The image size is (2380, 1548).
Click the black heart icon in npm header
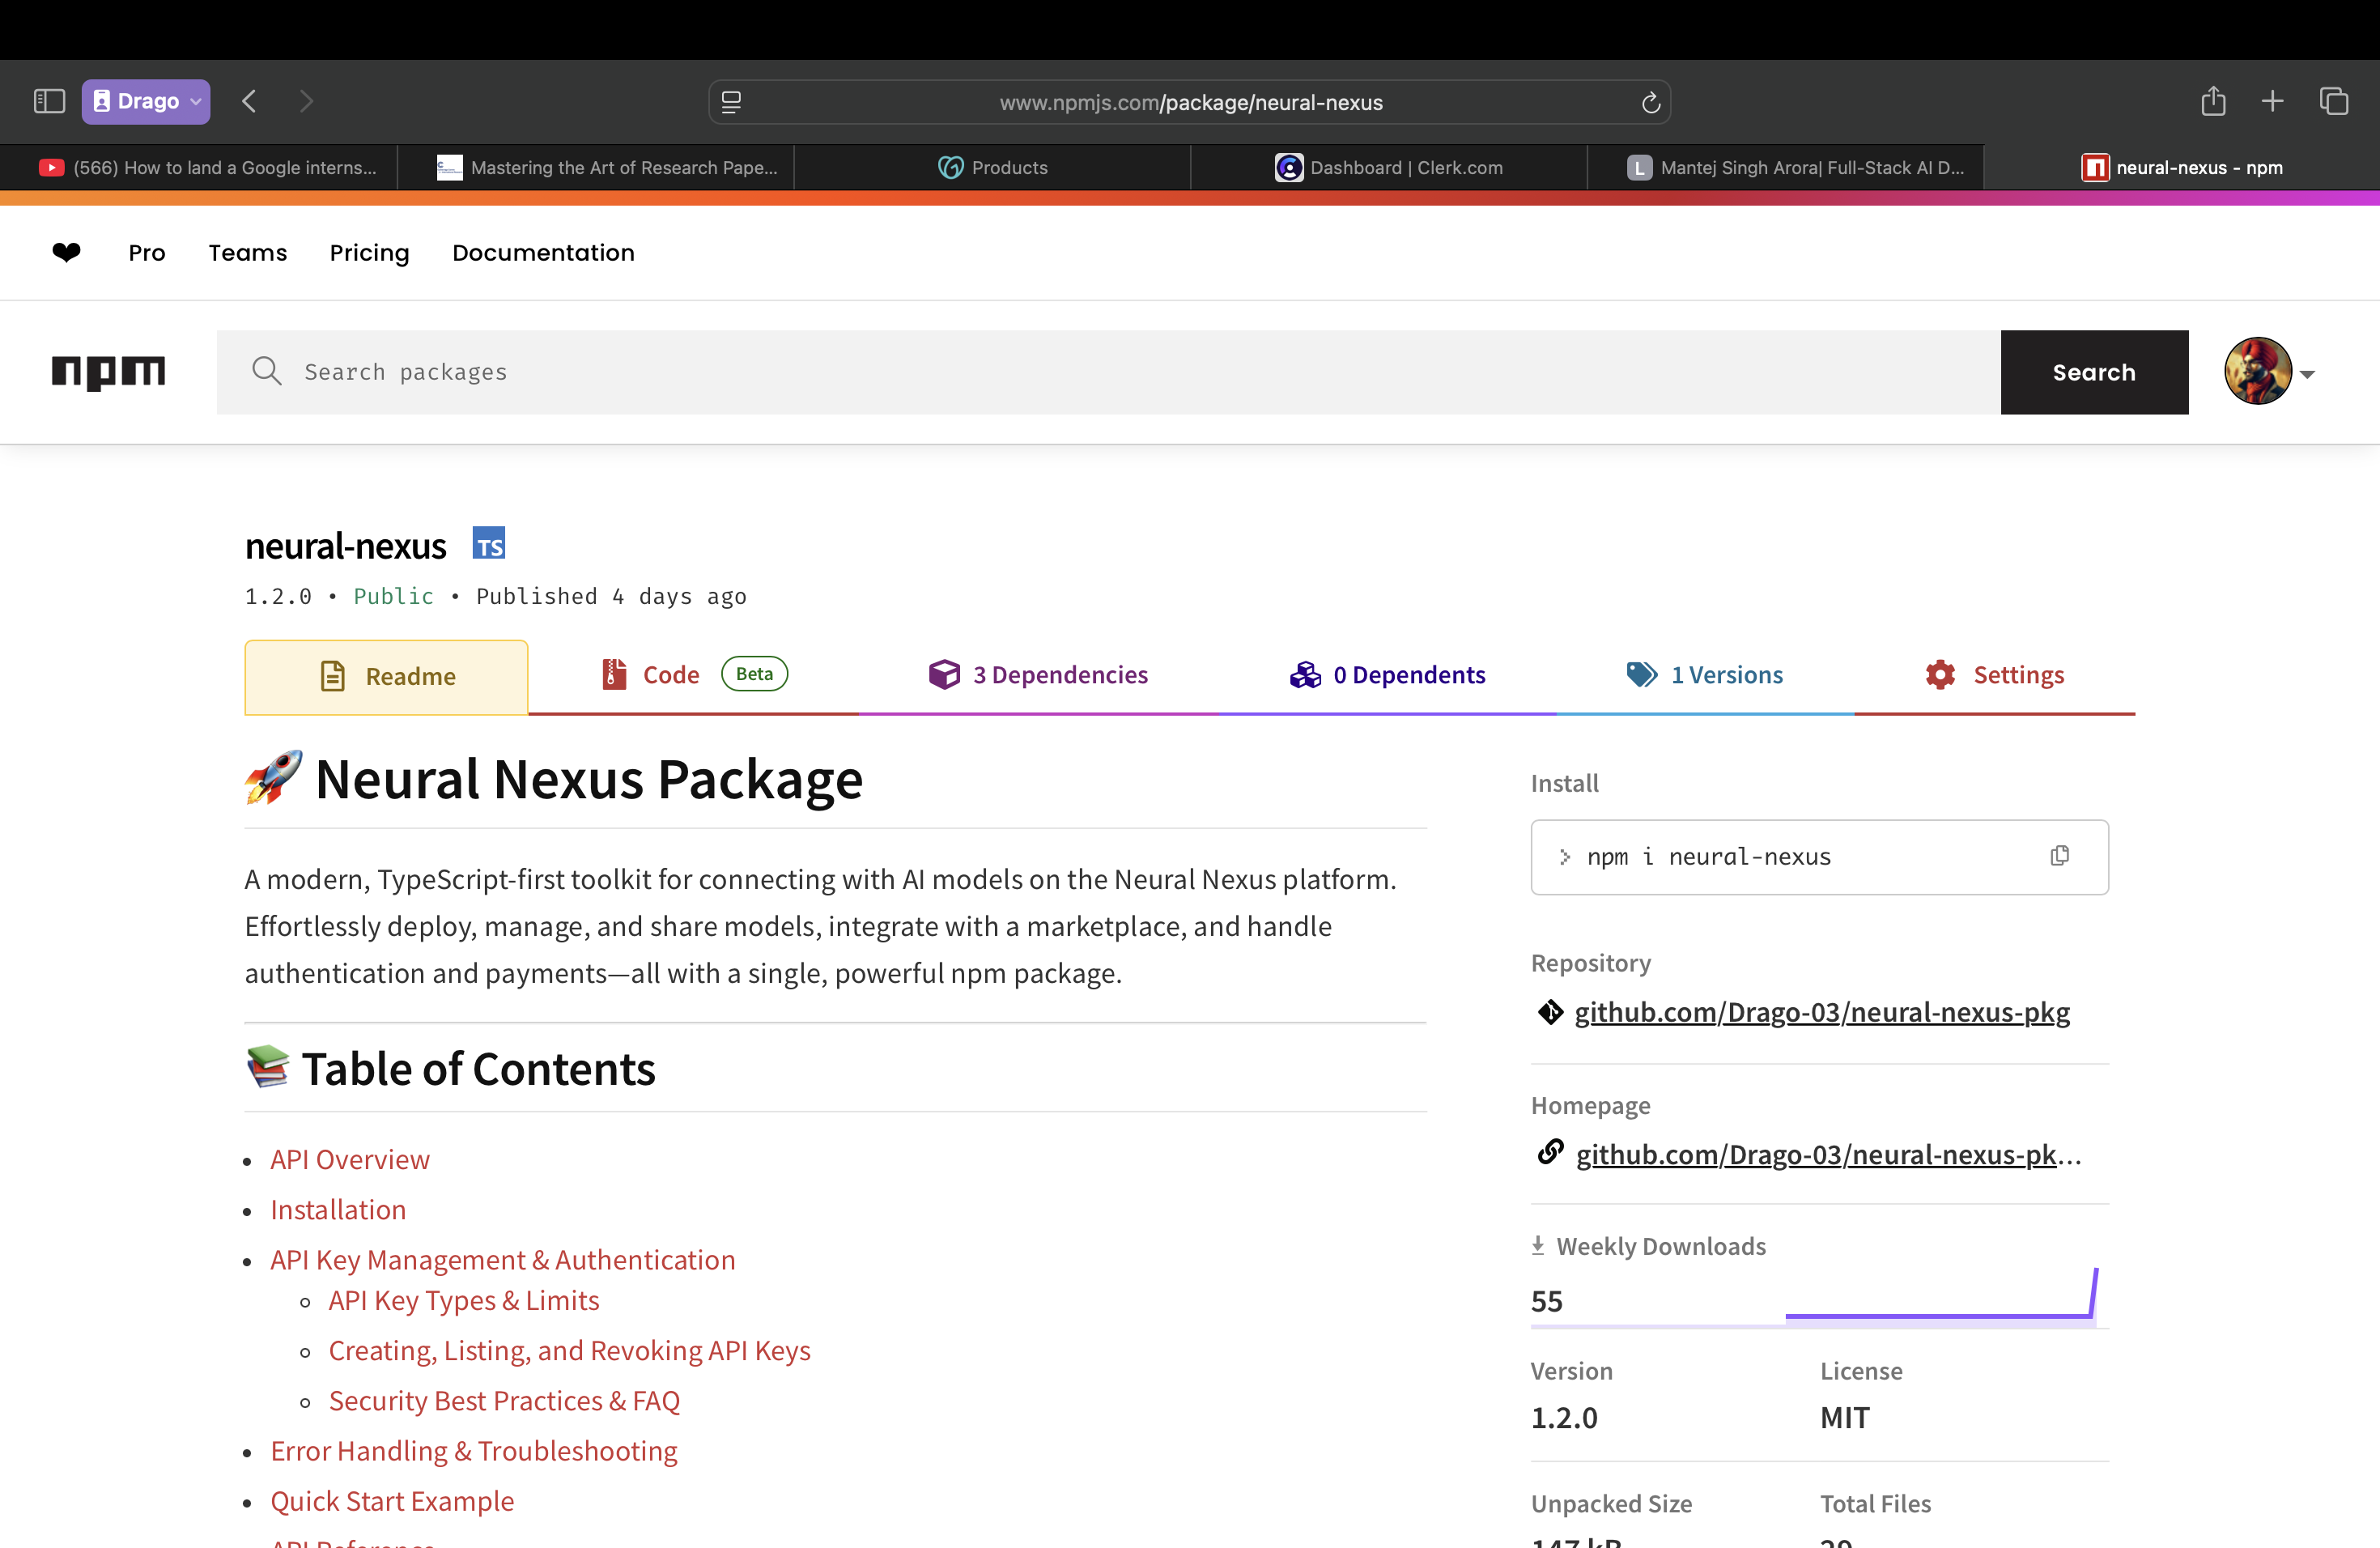click(66, 252)
